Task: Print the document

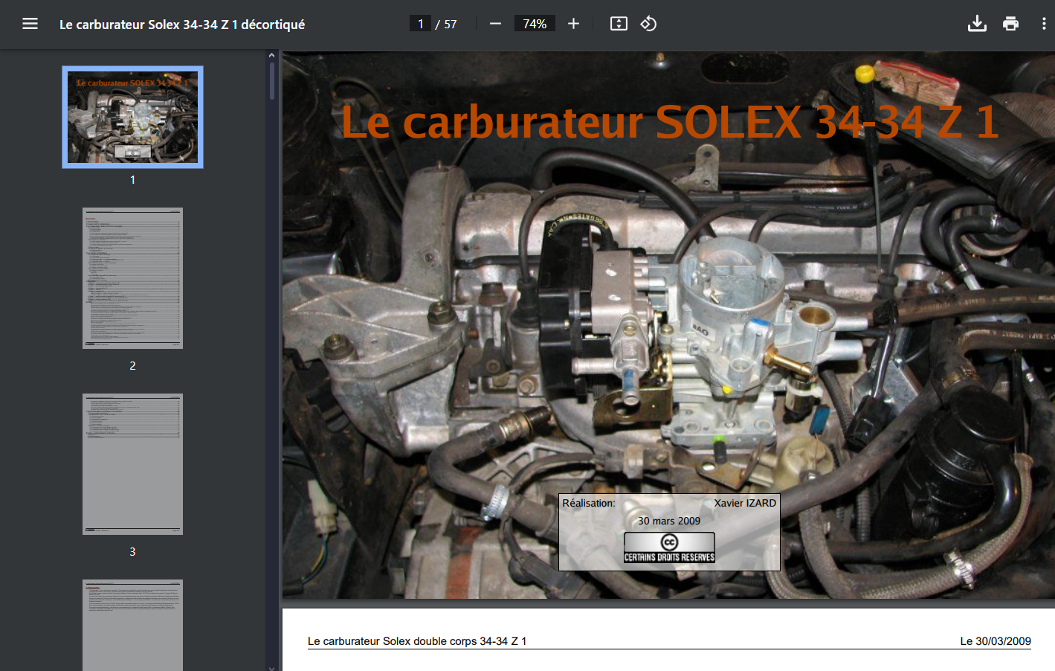Action: pos(1010,24)
